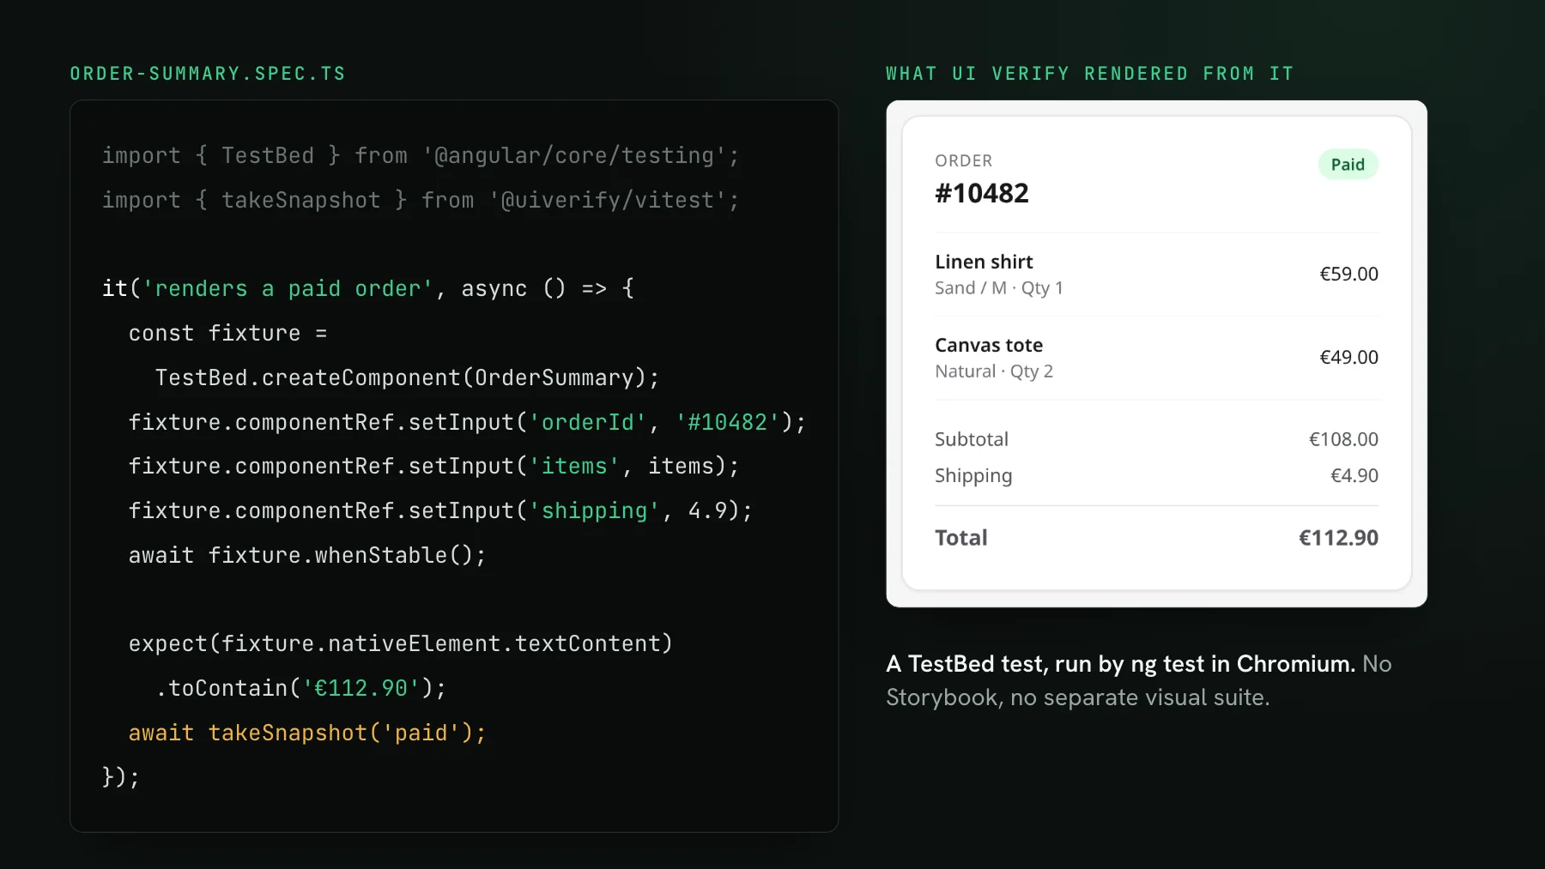Click the setInput('shipping', 4.9) code line

[441, 510]
